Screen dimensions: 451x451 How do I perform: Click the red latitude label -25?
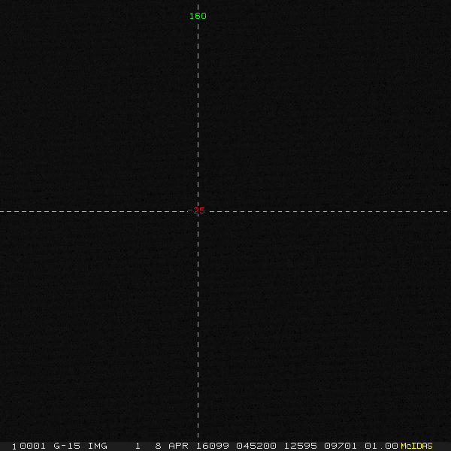pyautogui.click(x=196, y=210)
